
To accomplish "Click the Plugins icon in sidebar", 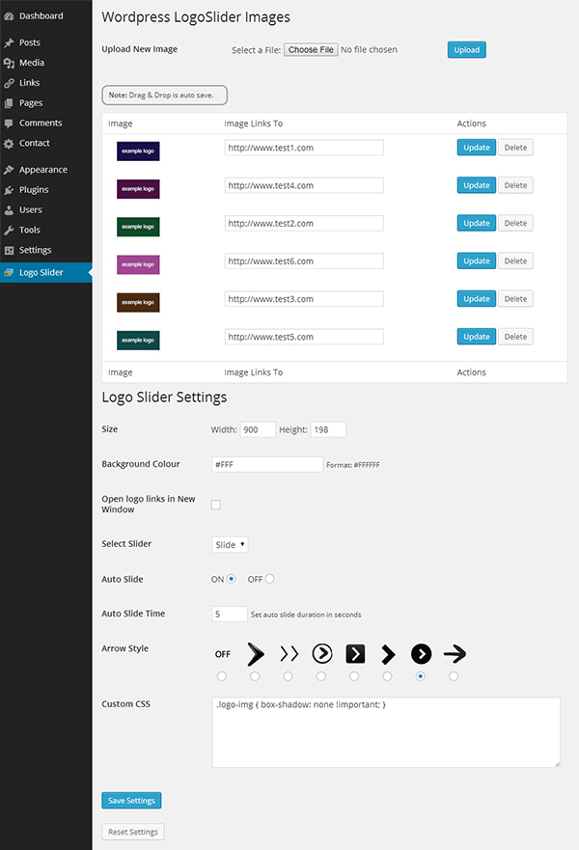I will pyautogui.click(x=9, y=190).
